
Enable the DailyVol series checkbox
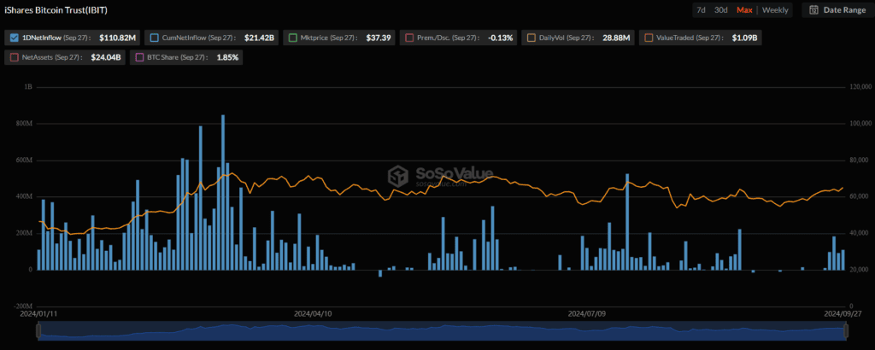(531, 38)
